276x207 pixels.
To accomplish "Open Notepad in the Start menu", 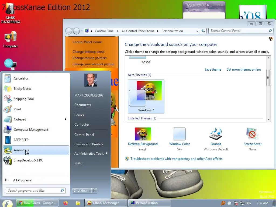I will tap(36, 119).
